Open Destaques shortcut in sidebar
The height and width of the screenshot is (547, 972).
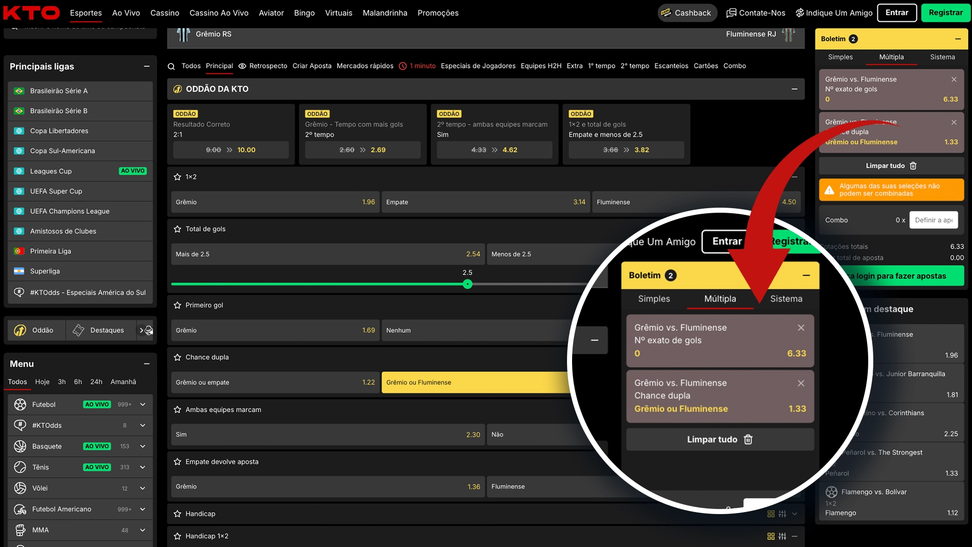point(100,330)
